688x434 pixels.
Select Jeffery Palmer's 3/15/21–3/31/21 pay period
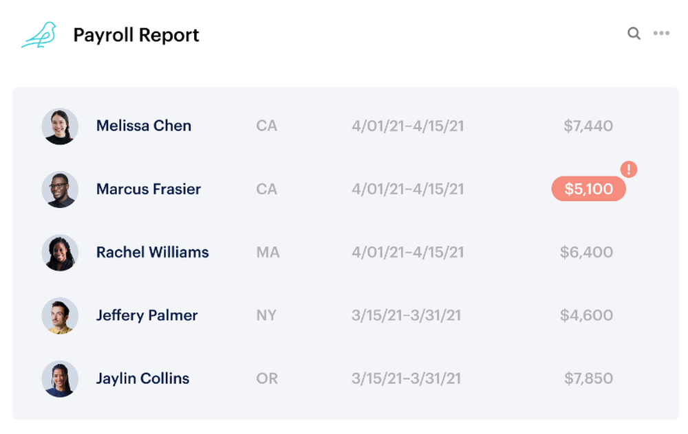pos(407,315)
